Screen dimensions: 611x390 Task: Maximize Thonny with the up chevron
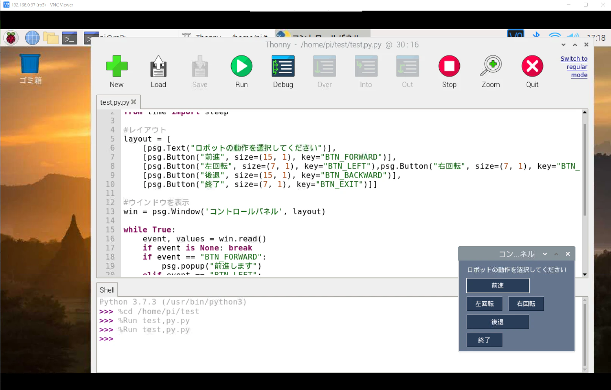tap(575, 45)
